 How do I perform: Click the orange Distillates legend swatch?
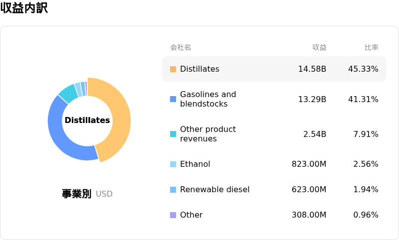tap(173, 69)
